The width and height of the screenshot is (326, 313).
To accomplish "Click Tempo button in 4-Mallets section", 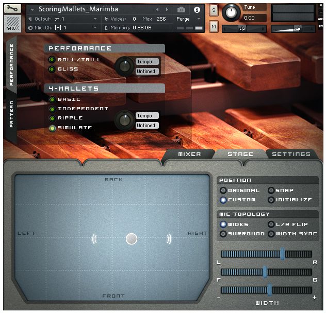I will (147, 116).
